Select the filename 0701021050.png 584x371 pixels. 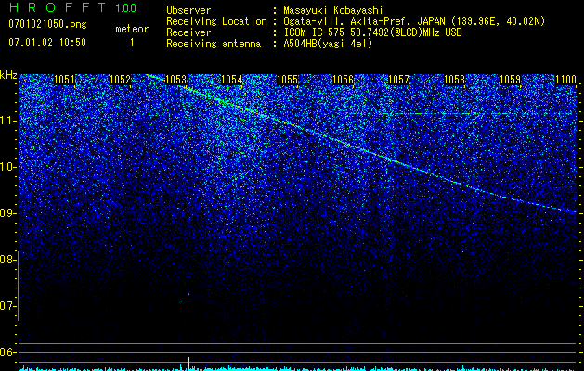[x=47, y=24]
